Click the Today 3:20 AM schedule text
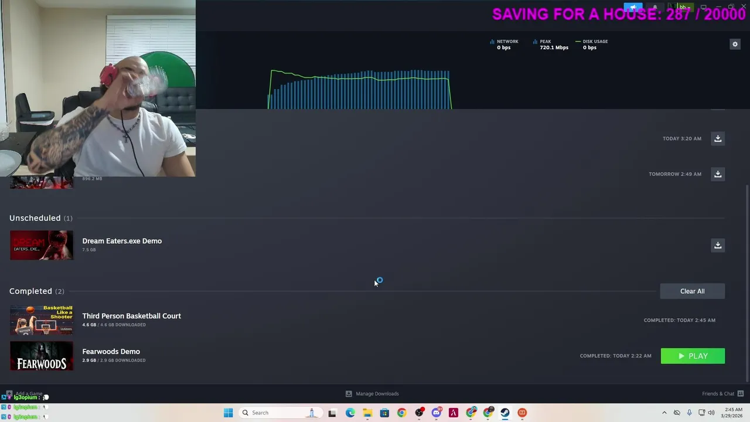Image resolution: width=750 pixels, height=422 pixels. (x=682, y=138)
